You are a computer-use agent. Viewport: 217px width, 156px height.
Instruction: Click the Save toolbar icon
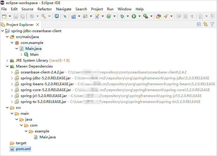16,17
